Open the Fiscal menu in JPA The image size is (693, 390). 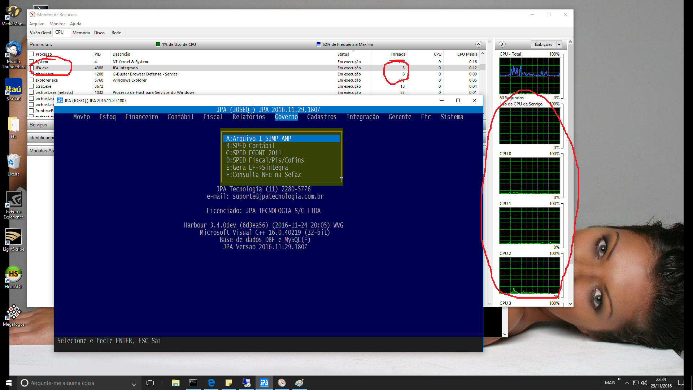pyautogui.click(x=213, y=117)
